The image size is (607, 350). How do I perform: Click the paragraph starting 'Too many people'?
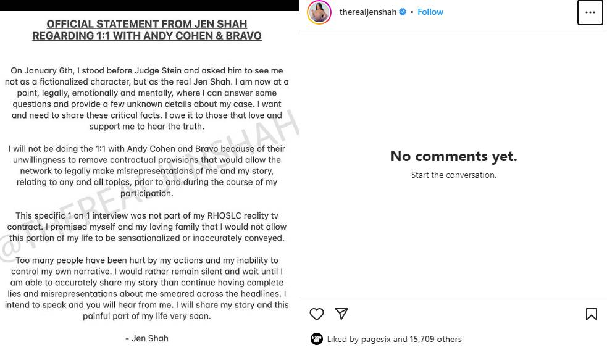(147, 288)
